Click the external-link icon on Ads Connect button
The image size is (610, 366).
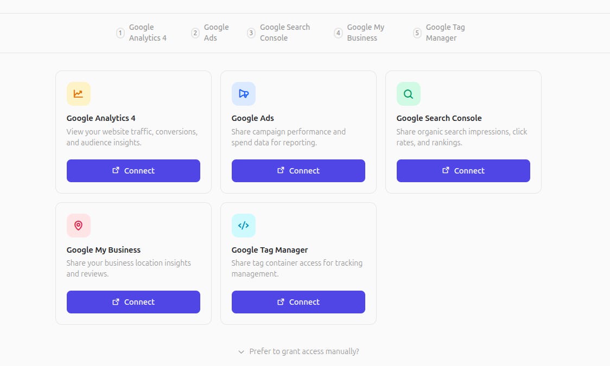pyautogui.click(x=279, y=170)
